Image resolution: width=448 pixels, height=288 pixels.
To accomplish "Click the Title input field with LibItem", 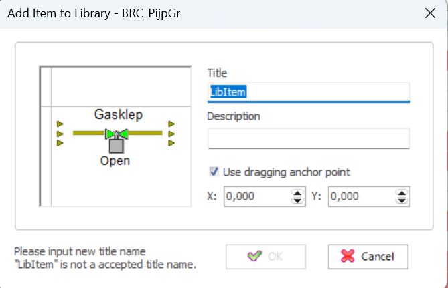I will tap(309, 92).
